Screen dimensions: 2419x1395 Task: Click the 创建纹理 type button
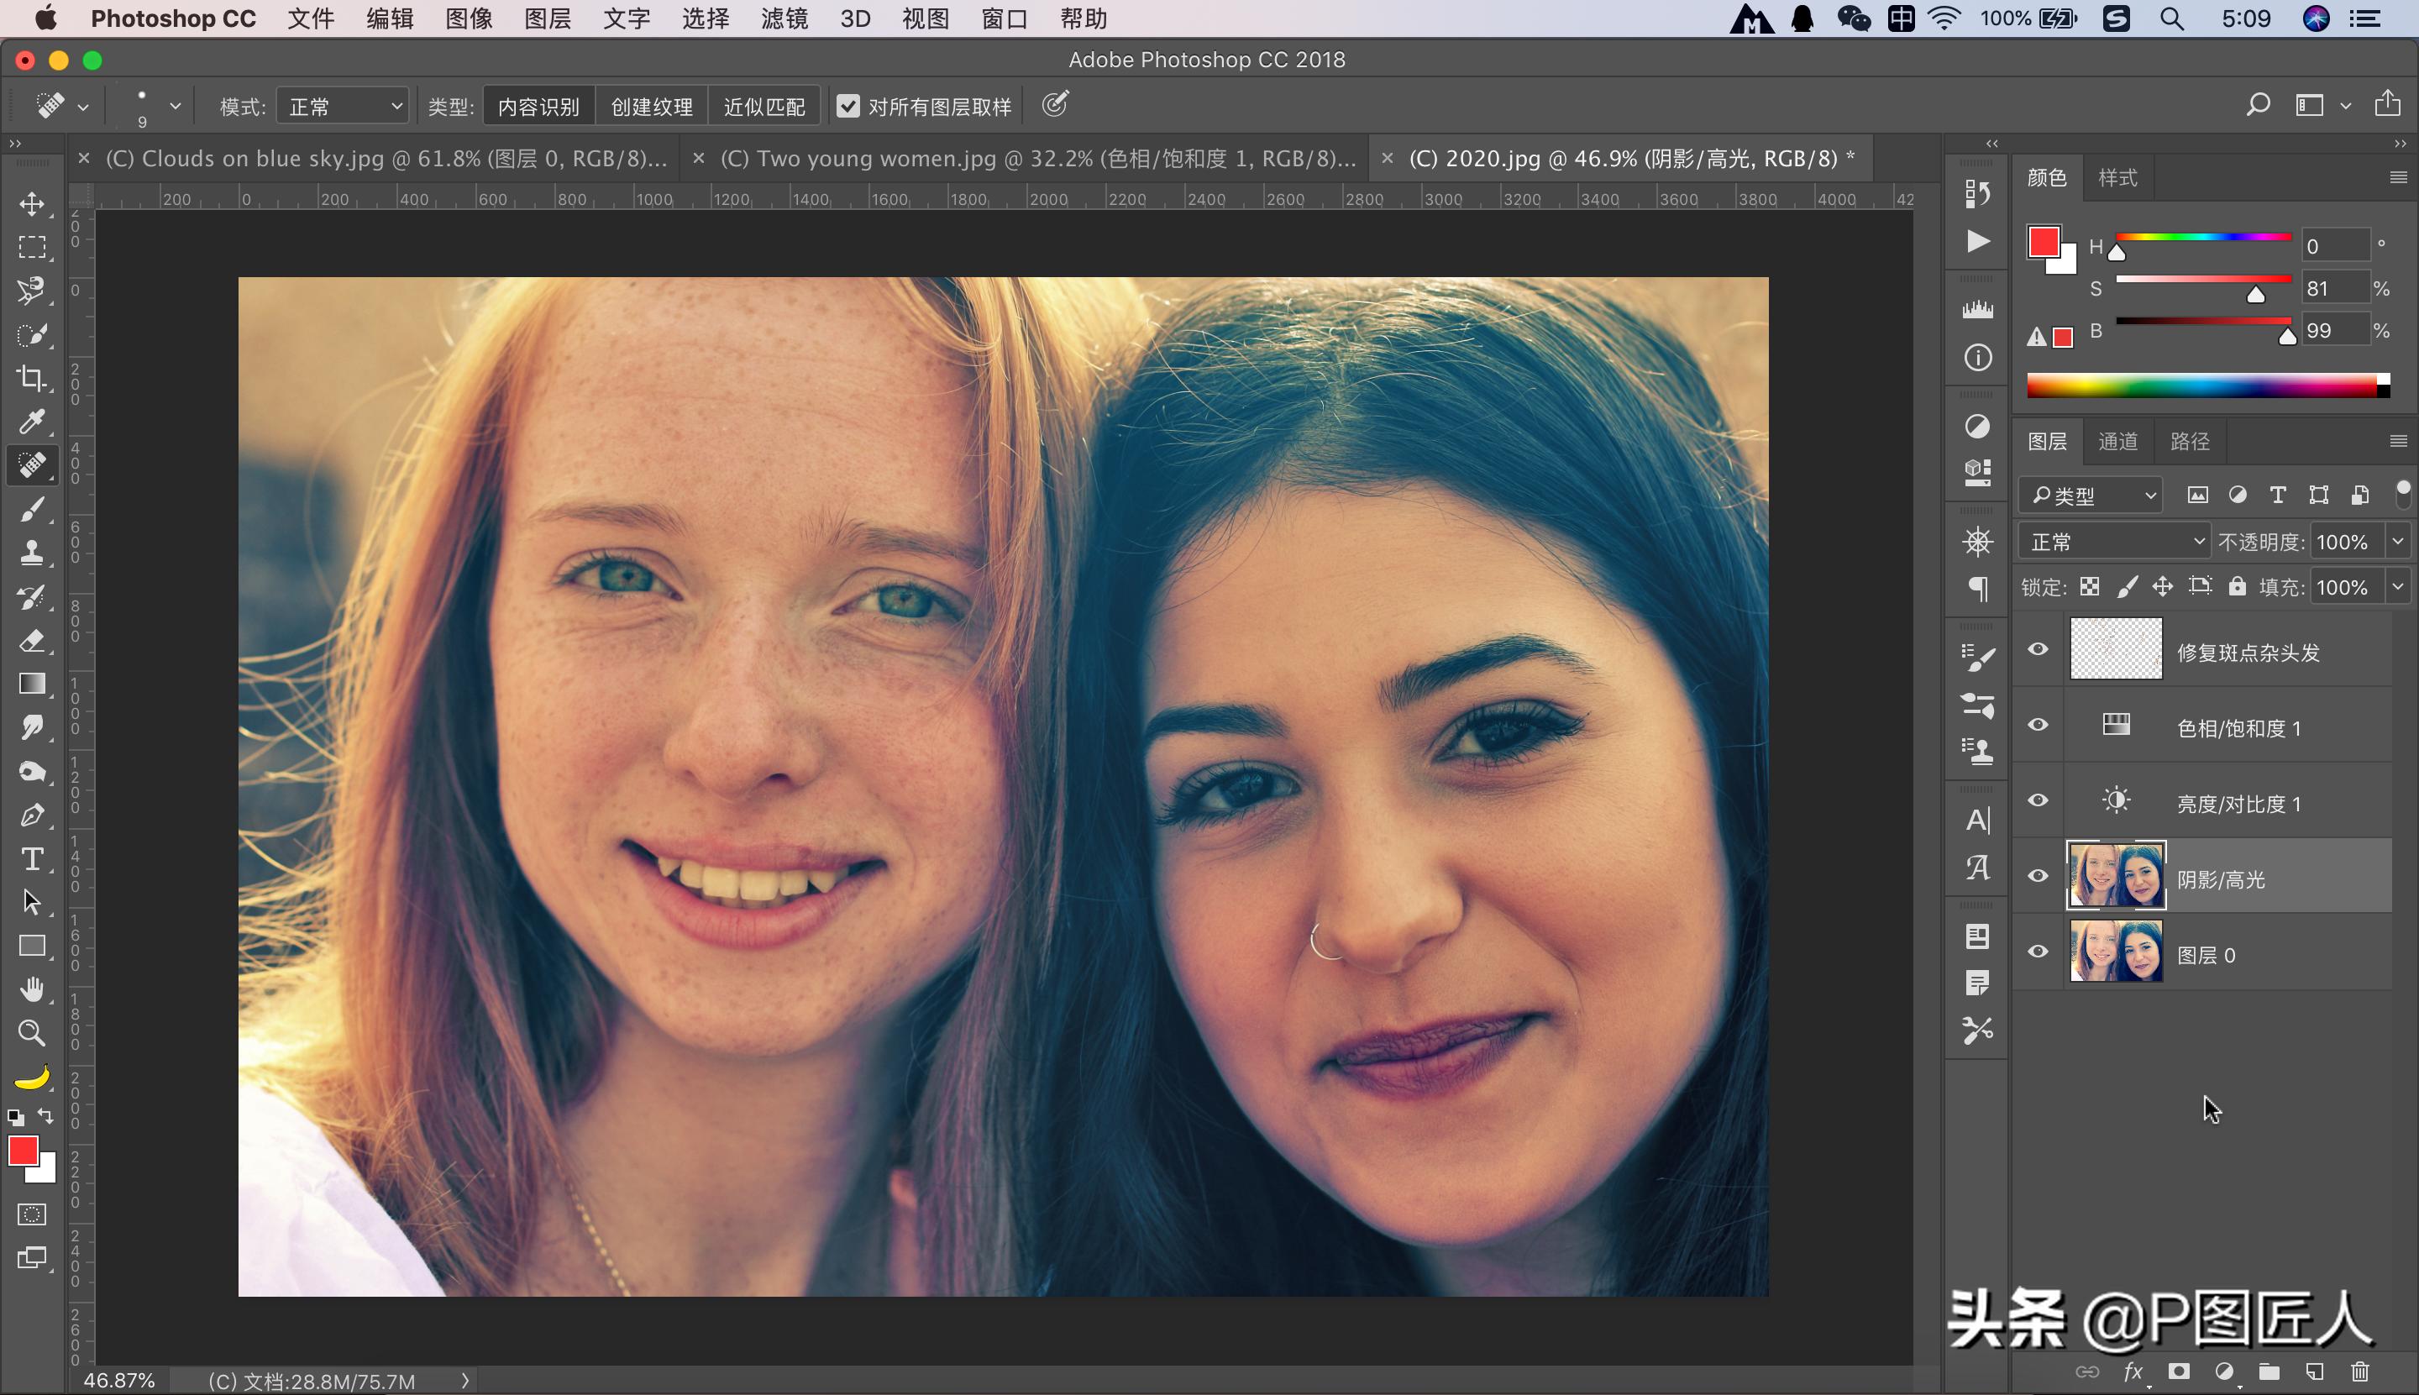pos(652,105)
